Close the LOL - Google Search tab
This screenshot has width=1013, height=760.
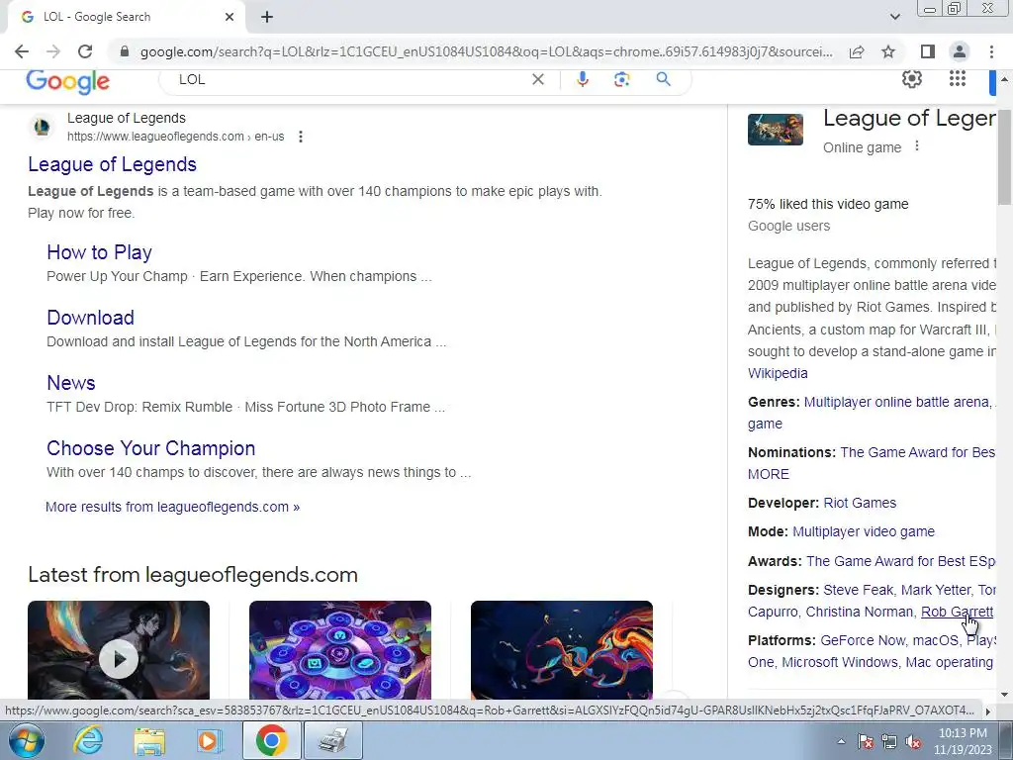tap(230, 17)
